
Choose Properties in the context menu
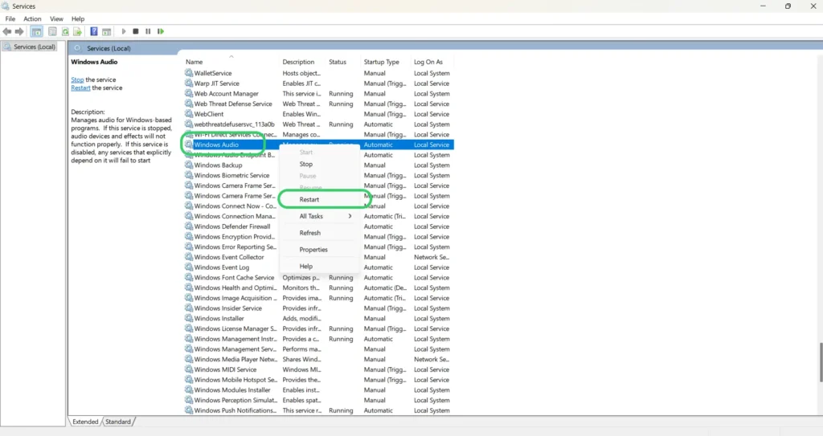point(320,250)
